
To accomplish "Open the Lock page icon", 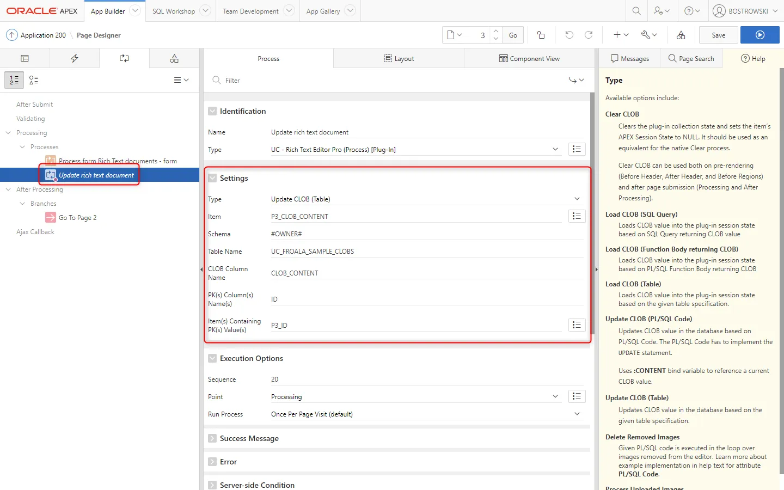I will coord(541,35).
